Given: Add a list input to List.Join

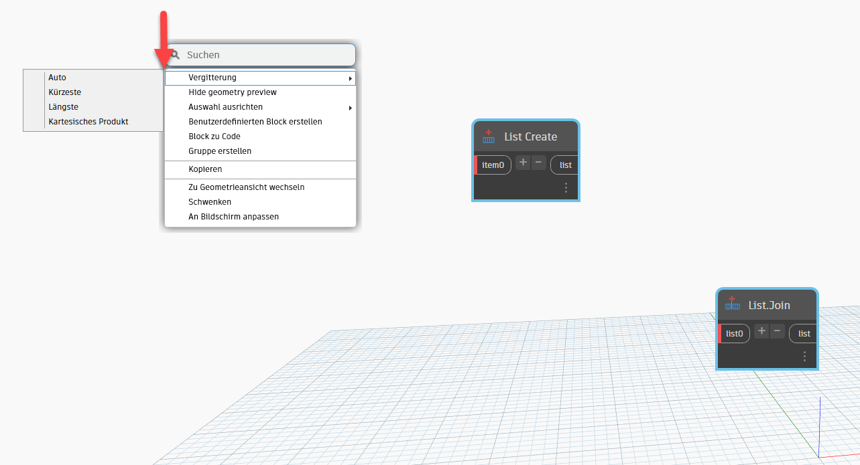Looking at the screenshot, I should coord(761,331).
